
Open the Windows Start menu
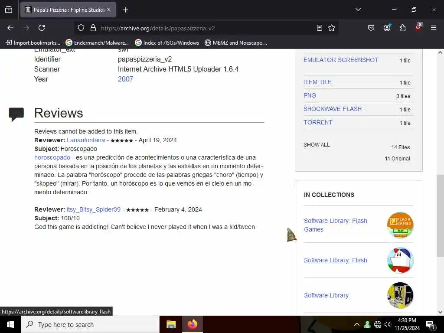tap(10, 324)
